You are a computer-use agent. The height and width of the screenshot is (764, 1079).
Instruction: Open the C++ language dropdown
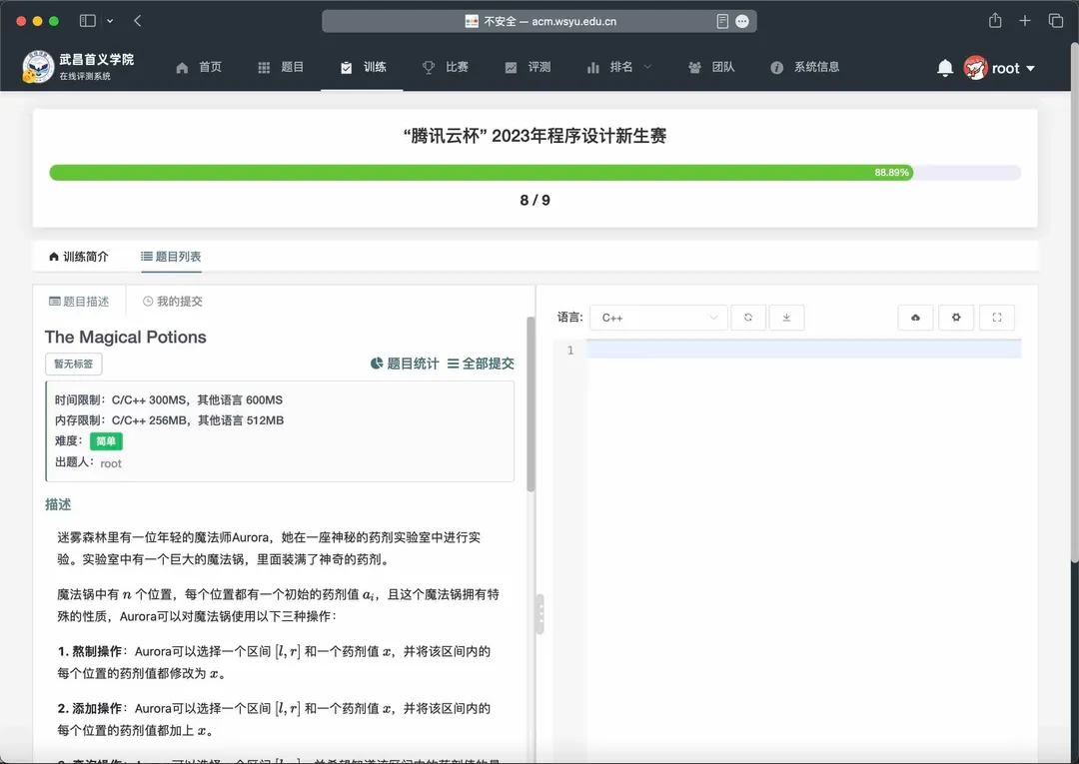pos(658,318)
